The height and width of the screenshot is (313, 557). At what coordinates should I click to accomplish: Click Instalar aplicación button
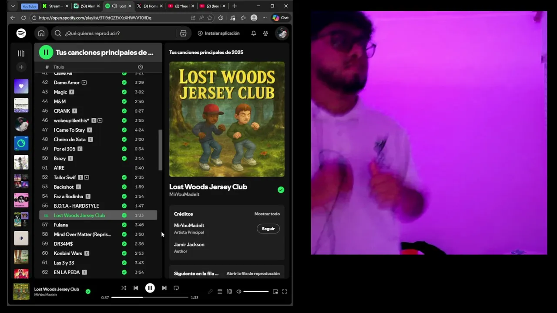tap(218, 33)
